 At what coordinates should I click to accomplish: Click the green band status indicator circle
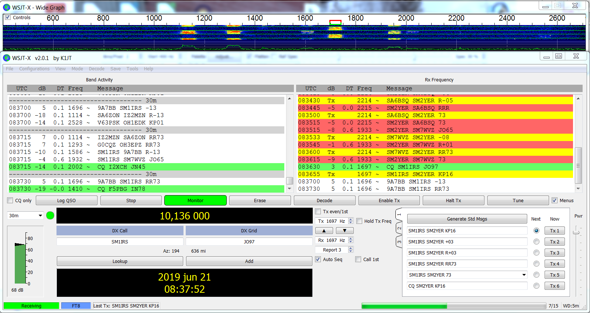[x=50, y=215]
